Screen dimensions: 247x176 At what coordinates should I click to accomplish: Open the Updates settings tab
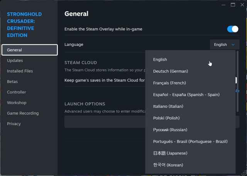coord(15,61)
